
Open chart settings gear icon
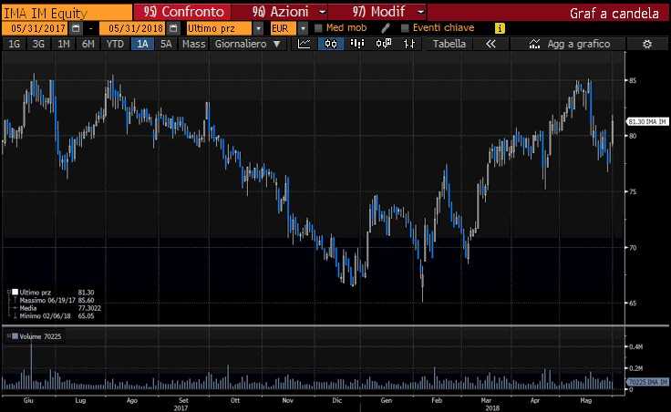647,44
